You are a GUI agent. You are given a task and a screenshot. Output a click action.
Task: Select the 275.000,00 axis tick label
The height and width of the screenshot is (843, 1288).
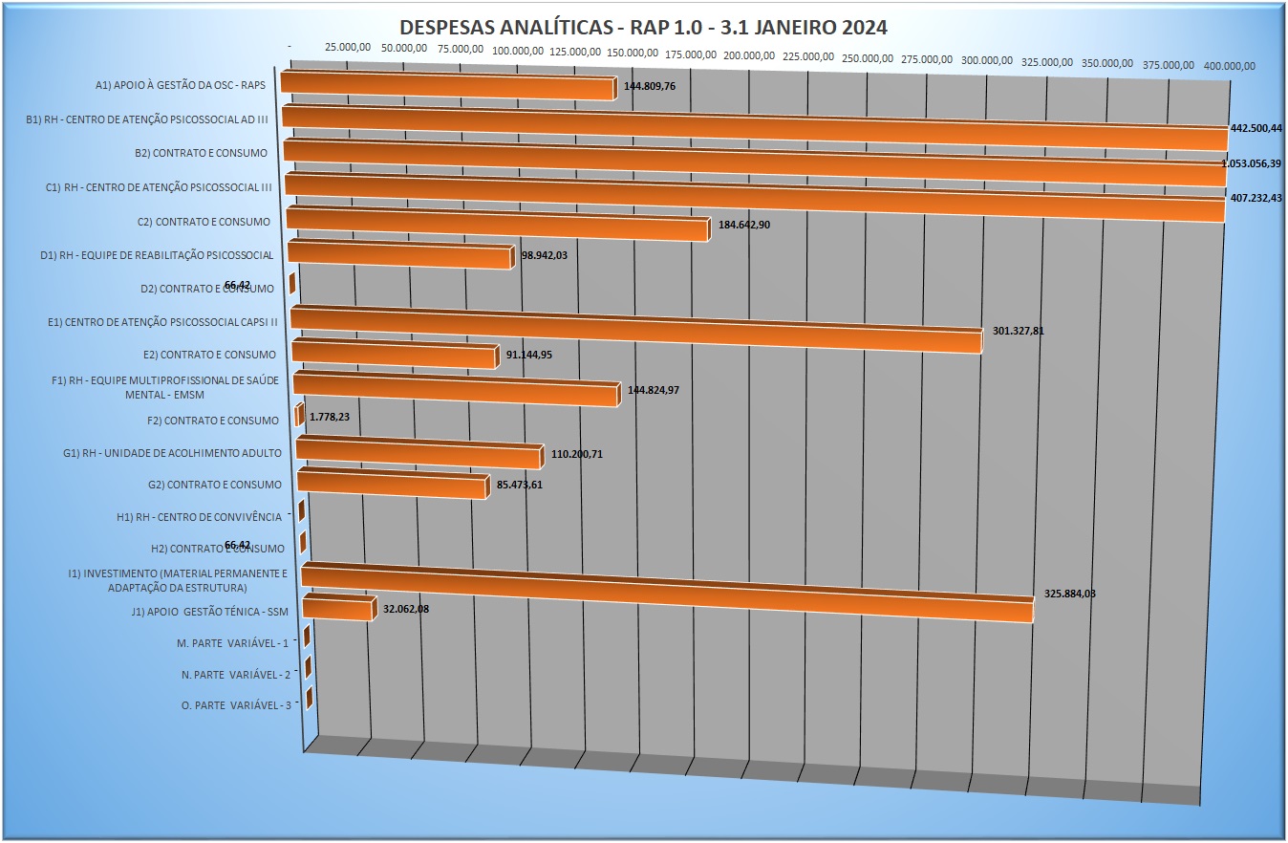click(x=926, y=59)
